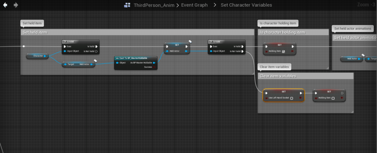Click the blueprint icon beside ThirdPerson_Anim
Viewport: 377px width, 153px height.
tap(127, 5)
